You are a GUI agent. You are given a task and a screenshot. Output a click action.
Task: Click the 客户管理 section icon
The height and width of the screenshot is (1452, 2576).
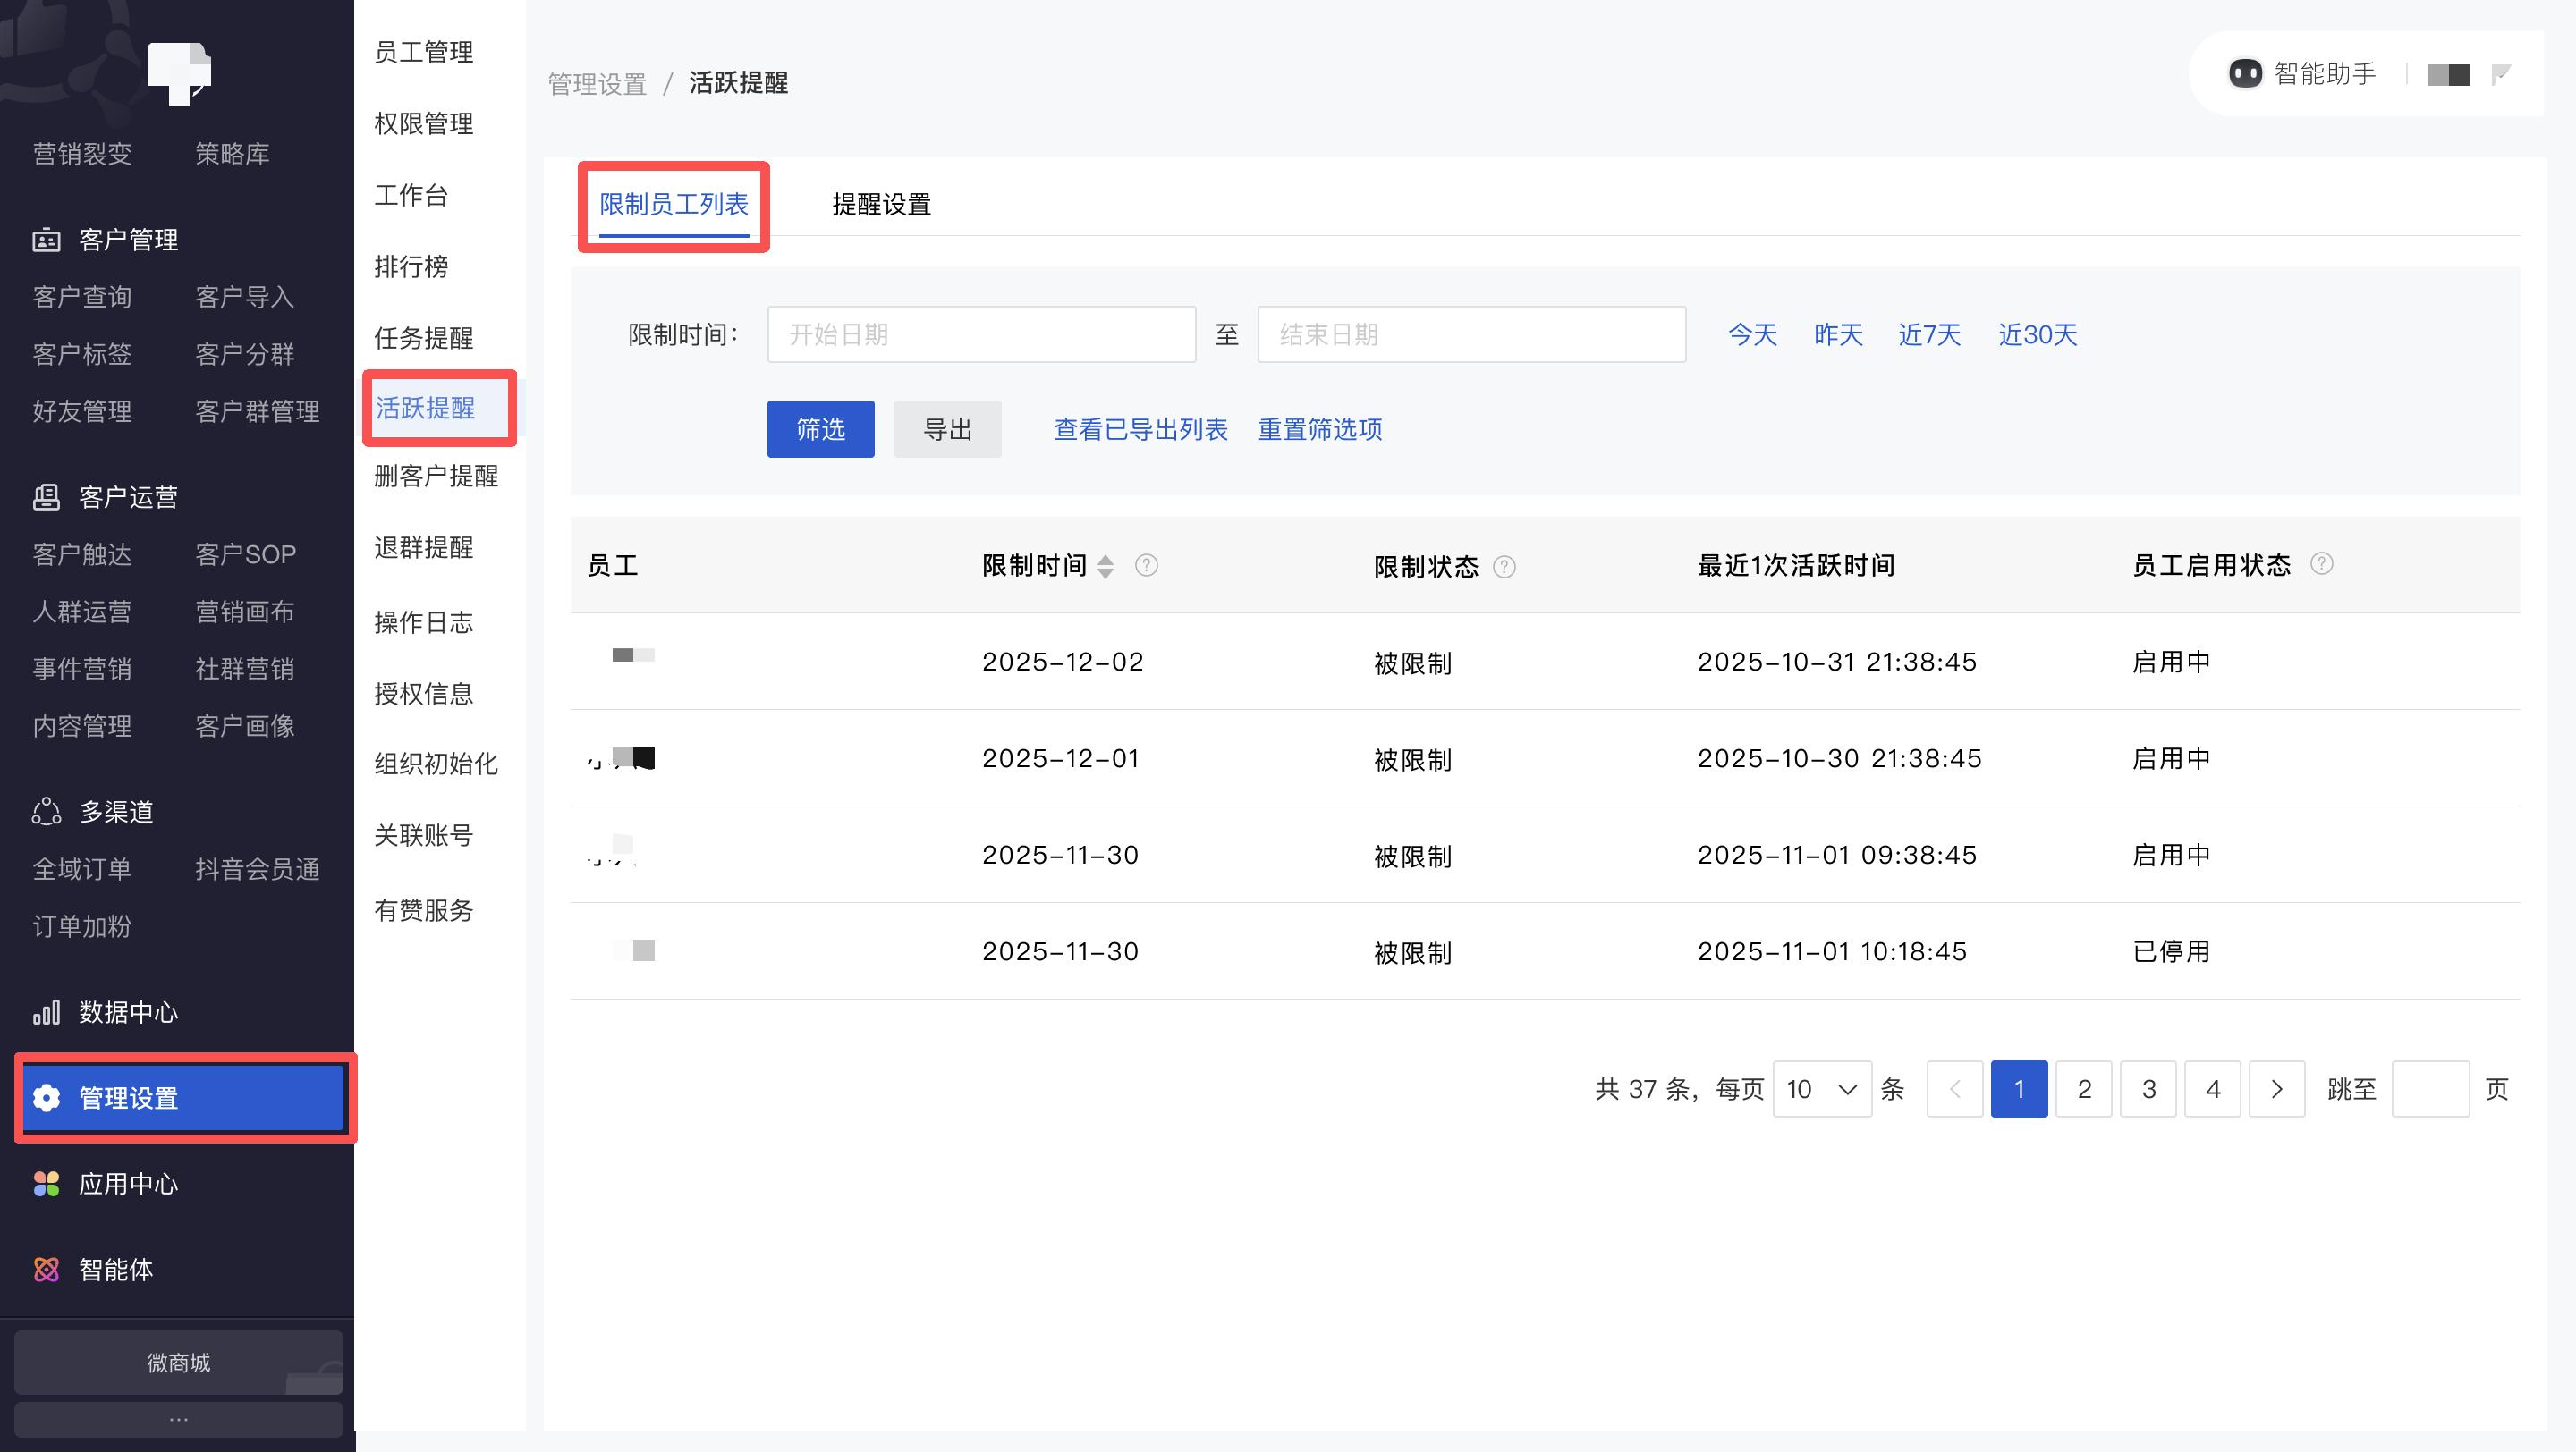point(46,240)
